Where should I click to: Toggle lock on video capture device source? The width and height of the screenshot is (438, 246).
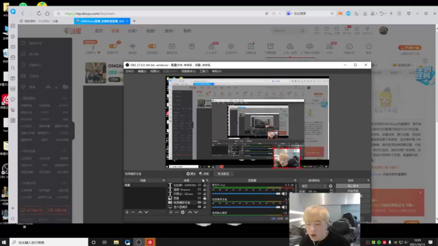tap(205, 202)
